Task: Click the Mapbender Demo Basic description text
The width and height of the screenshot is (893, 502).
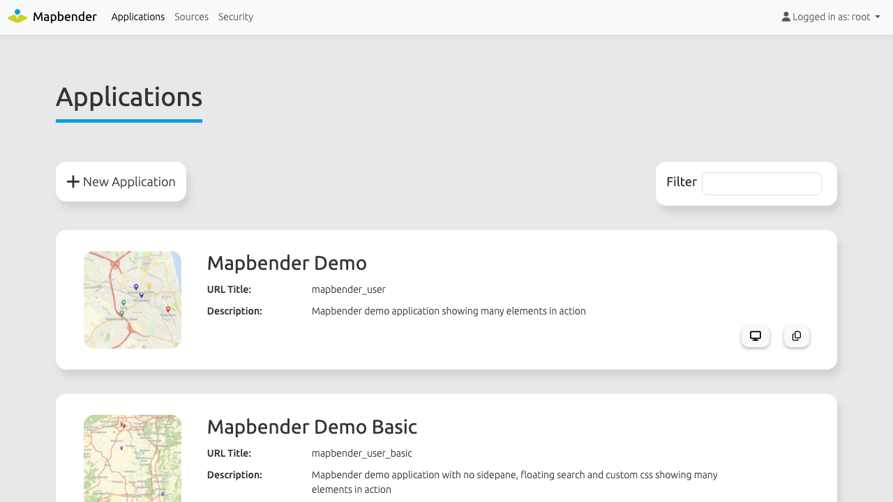Action: tap(515, 482)
